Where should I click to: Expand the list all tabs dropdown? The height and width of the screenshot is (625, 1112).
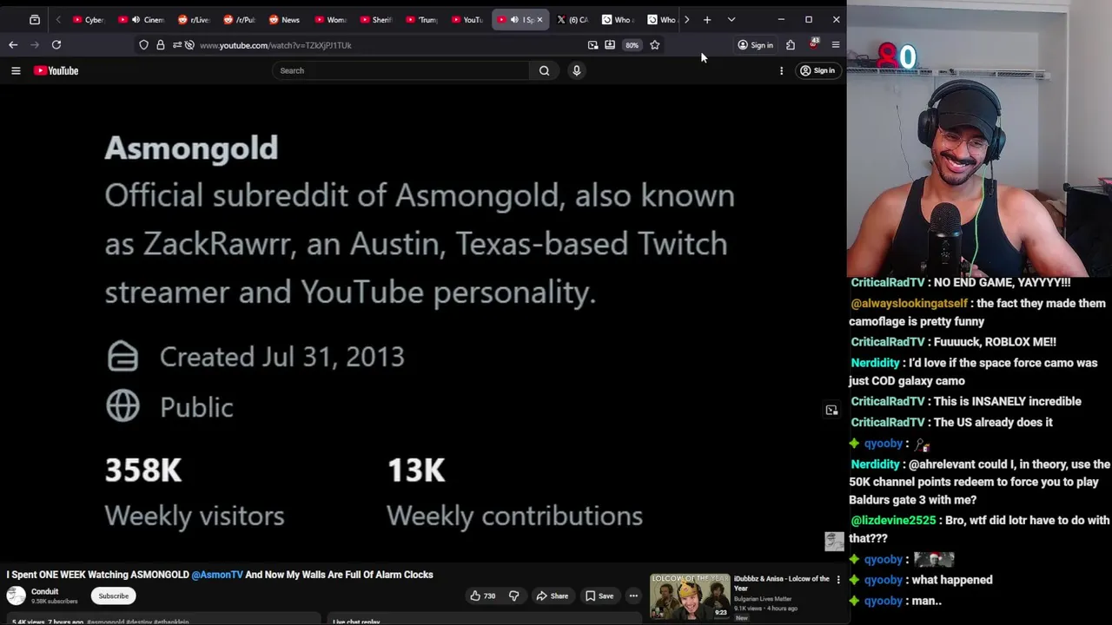731,19
